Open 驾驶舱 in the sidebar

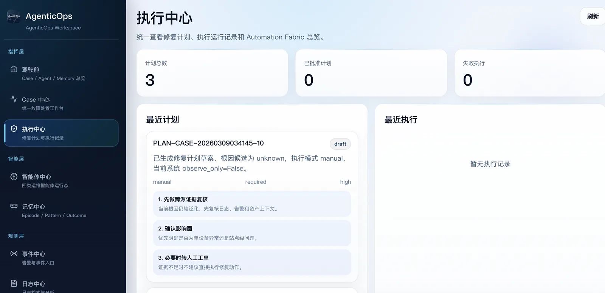coord(61,74)
